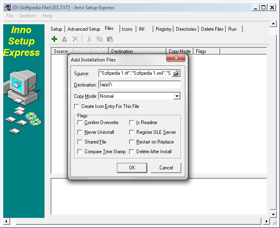Image resolution: width=280 pixels, height=228 pixels.
Task: Switch to the Delete Files tab
Action: point(212,29)
